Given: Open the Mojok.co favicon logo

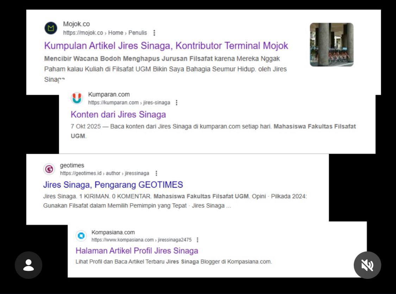Looking at the screenshot, I should [51, 28].
